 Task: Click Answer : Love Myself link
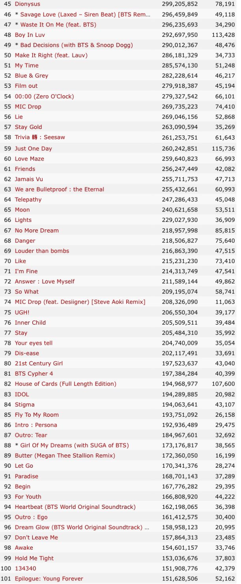coord(45,282)
